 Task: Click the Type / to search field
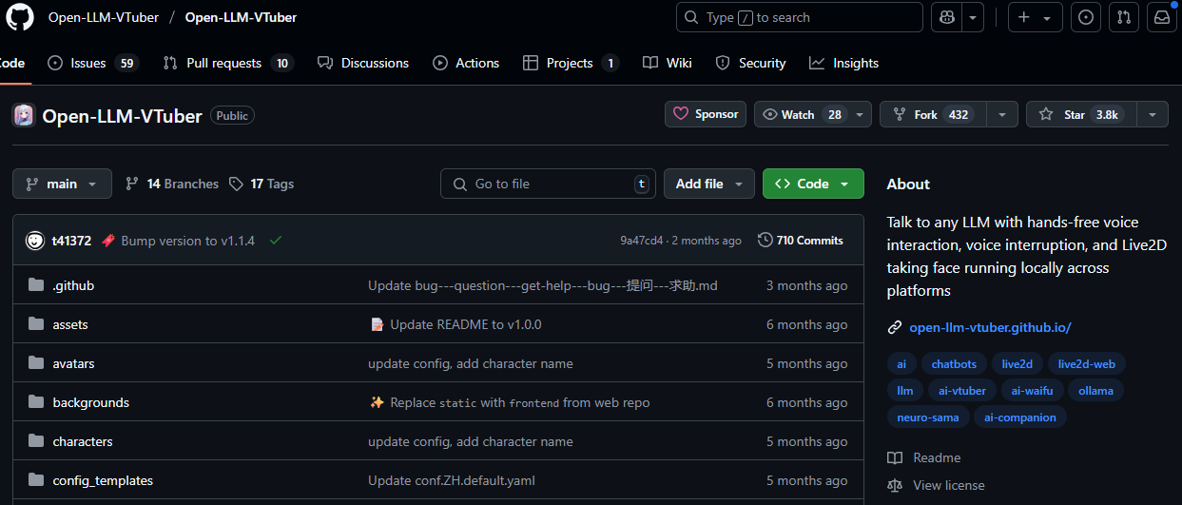(799, 17)
